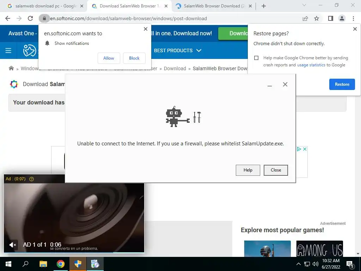Open a new browser tab
361x271 pixels.
click(x=264, y=6)
